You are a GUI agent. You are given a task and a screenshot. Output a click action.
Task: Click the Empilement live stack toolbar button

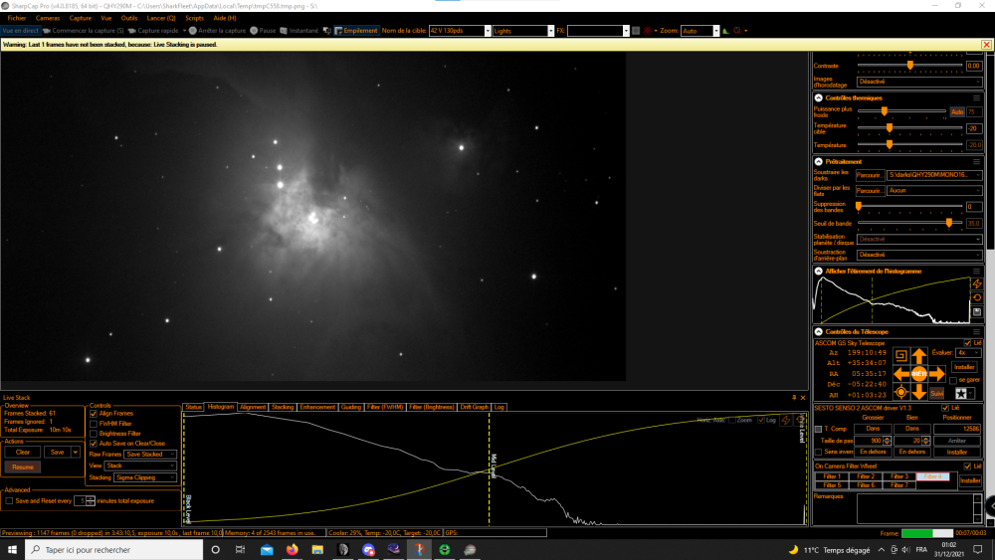click(x=356, y=31)
